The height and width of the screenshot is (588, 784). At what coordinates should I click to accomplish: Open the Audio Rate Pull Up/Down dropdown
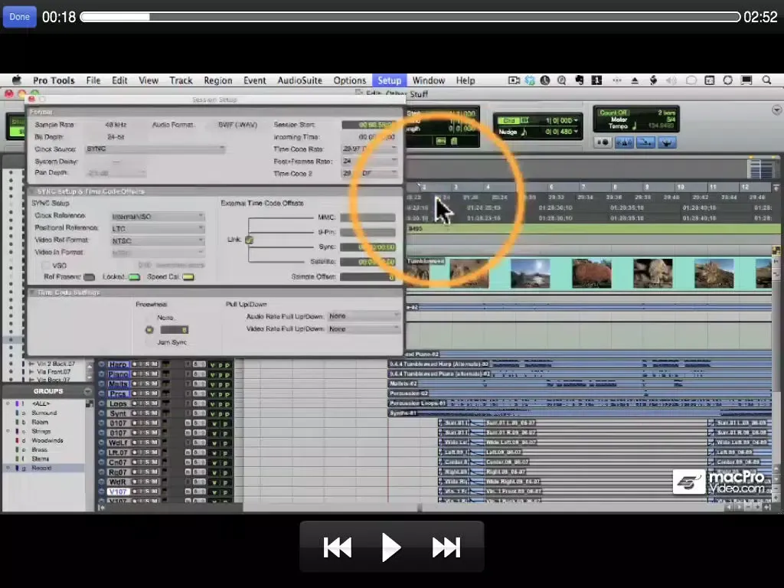click(364, 316)
